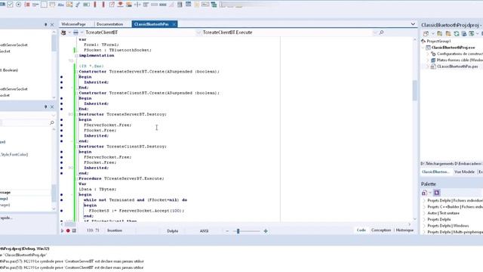Click the first icon in the Project panel toolbar
483x272 pixels.
426,33
